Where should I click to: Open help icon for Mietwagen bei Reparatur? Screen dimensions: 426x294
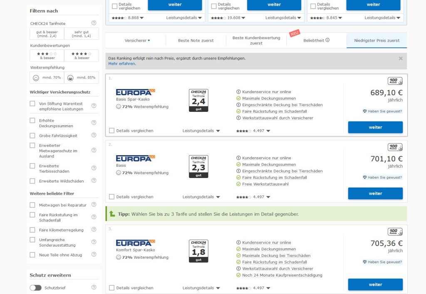tap(94, 205)
